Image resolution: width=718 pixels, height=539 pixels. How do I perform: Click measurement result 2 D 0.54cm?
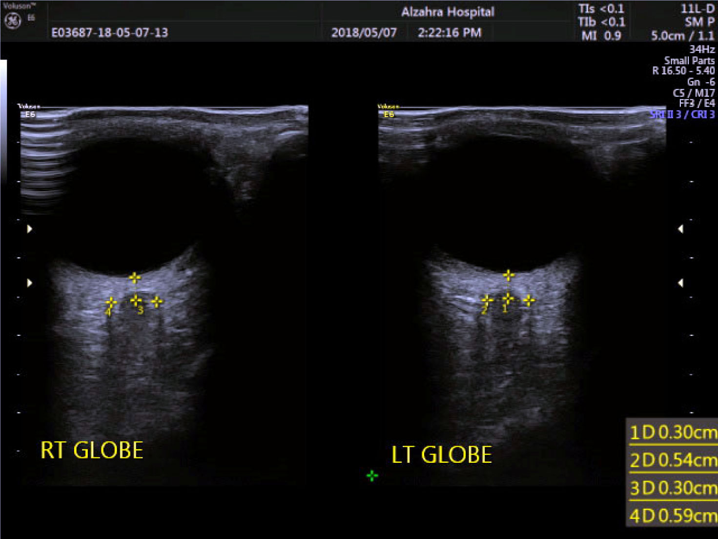[x=673, y=460]
